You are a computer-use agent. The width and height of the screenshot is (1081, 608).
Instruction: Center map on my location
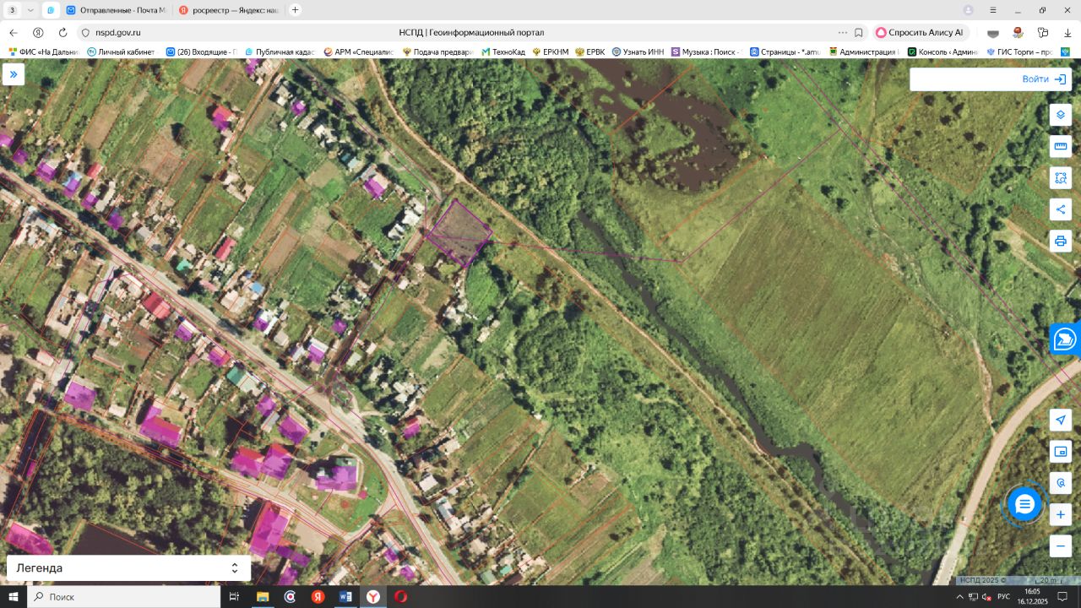click(x=1061, y=420)
